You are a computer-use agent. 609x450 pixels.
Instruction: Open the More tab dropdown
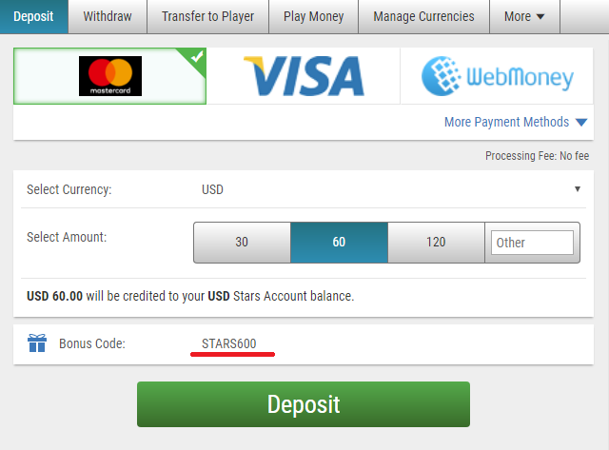pos(524,17)
